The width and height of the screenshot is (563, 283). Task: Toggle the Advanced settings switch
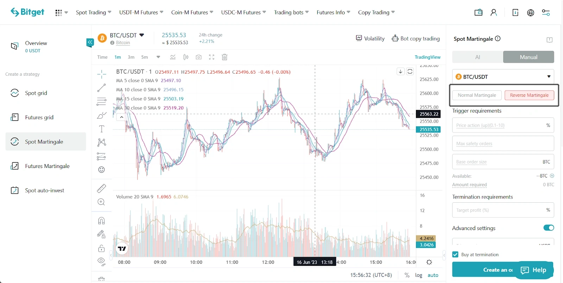coord(549,228)
